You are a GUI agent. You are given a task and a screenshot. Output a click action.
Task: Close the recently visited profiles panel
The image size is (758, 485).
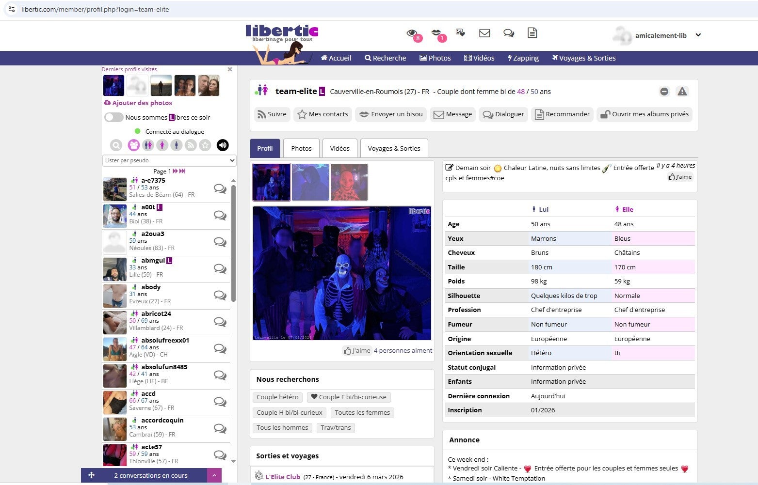230,69
